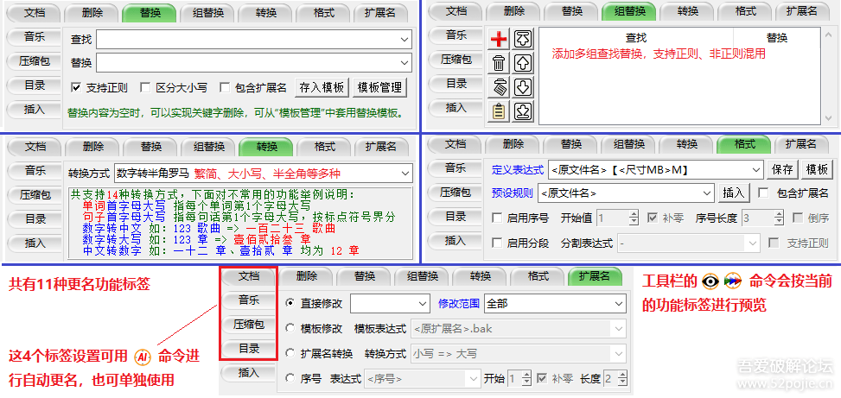Image resolution: width=841 pixels, height=398 pixels.
Task: Click the 定义表达式 input field
Action: click(648, 170)
